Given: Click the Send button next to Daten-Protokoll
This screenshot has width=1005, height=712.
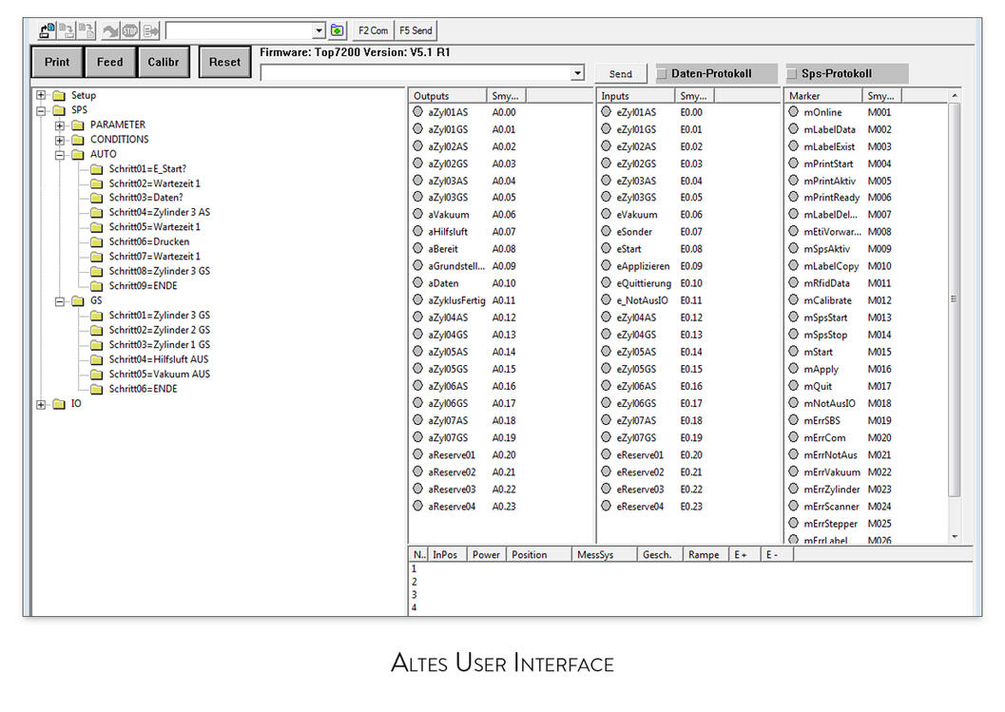Looking at the screenshot, I should pos(621,74).
